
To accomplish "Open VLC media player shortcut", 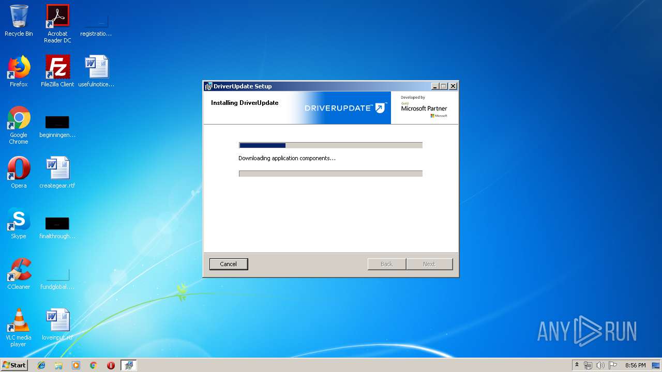I will [19, 328].
